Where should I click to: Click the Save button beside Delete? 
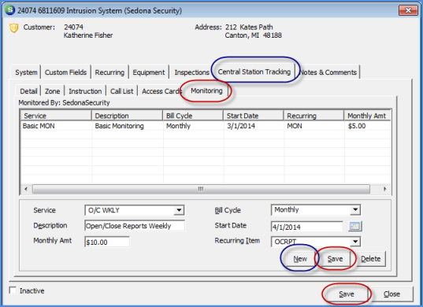point(335,259)
